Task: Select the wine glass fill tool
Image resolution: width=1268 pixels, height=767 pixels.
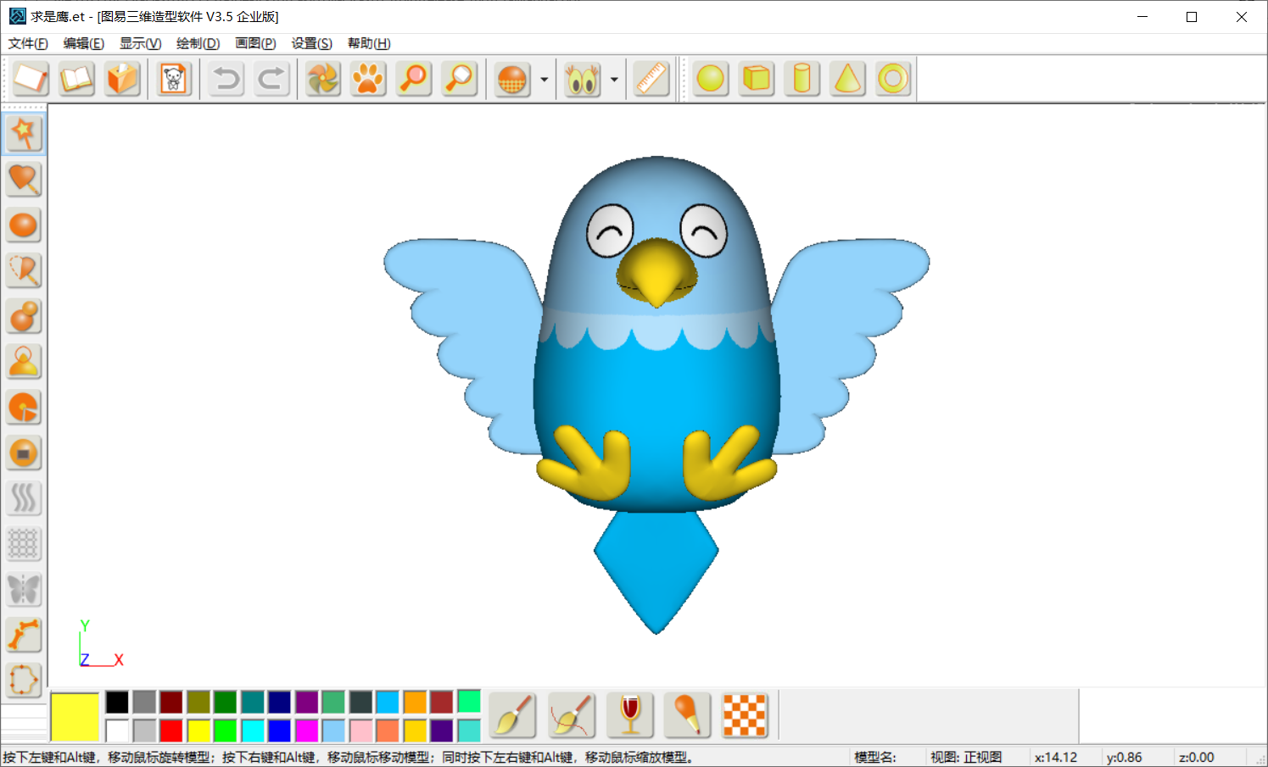Action: click(x=630, y=715)
